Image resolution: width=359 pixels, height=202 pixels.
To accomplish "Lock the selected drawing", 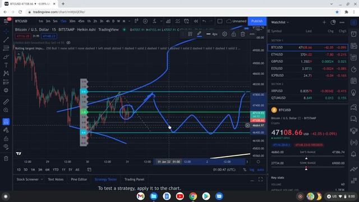I will pyautogui.click(x=233, y=34).
